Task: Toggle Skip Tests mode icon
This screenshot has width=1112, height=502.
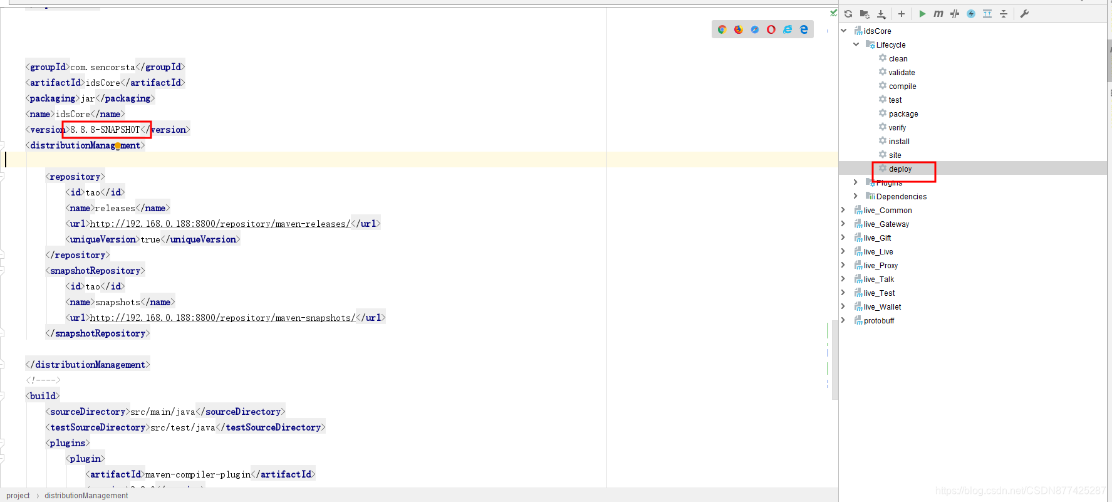Action: coord(955,14)
